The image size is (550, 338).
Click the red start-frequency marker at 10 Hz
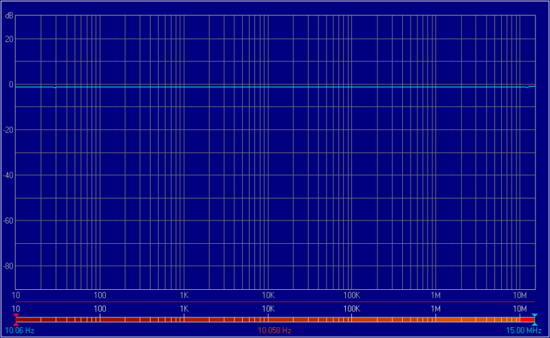coord(16,319)
